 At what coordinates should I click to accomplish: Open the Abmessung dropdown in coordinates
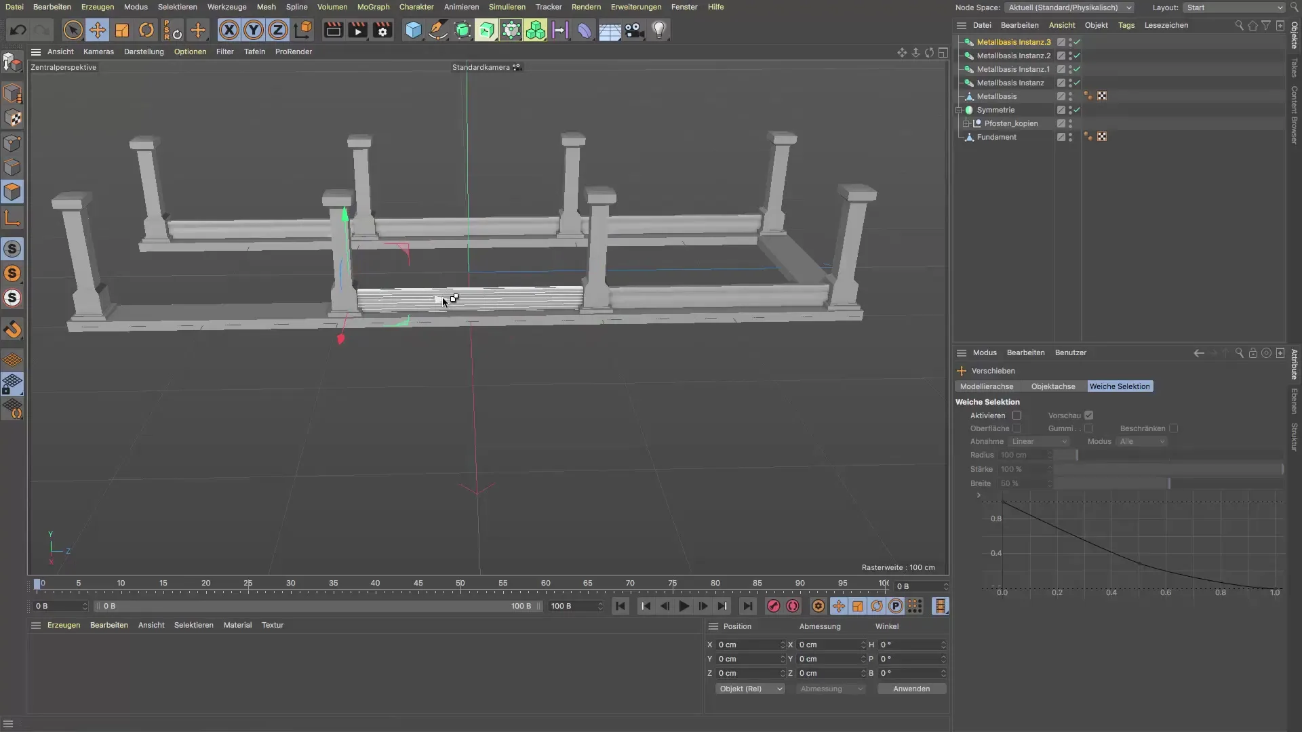[831, 689]
